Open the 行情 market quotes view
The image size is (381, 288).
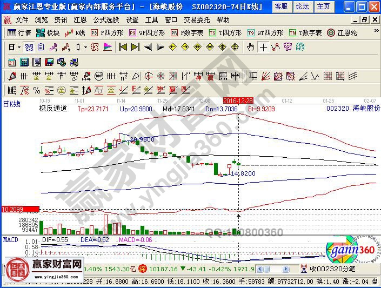(x=19, y=32)
